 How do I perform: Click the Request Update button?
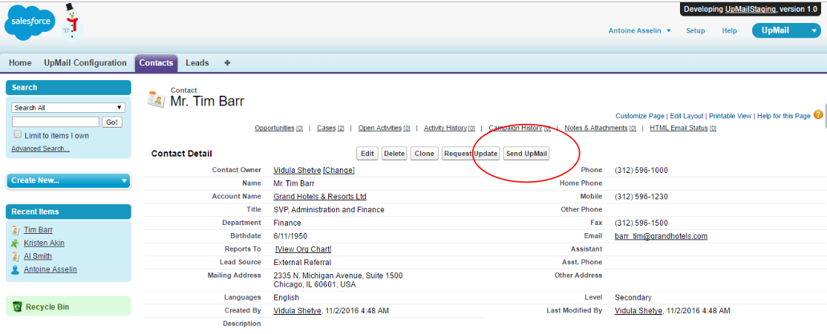pyautogui.click(x=471, y=154)
